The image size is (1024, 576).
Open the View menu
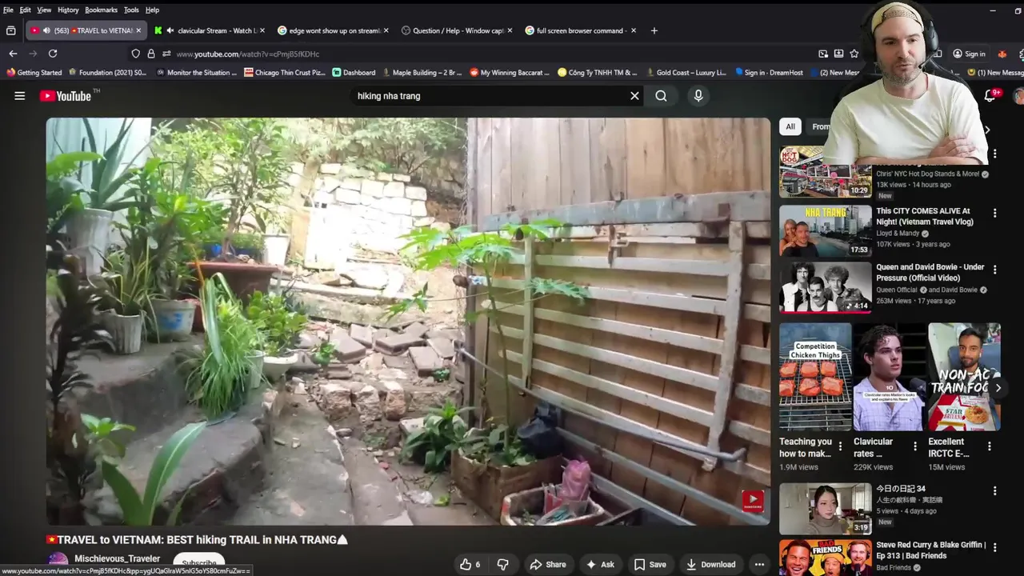(x=44, y=10)
